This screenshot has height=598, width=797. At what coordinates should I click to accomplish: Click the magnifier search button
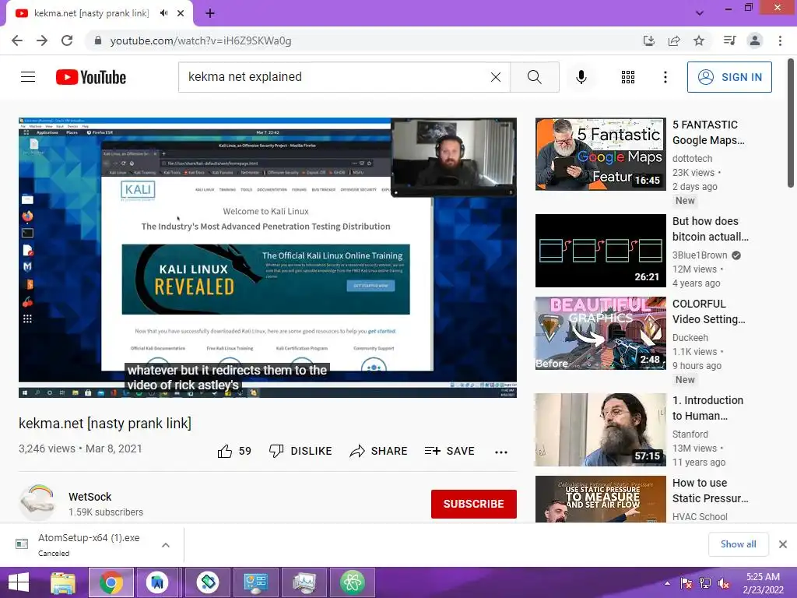pyautogui.click(x=534, y=77)
